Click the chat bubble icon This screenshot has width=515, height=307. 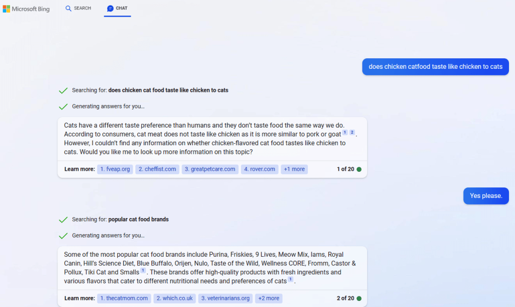pyautogui.click(x=110, y=9)
